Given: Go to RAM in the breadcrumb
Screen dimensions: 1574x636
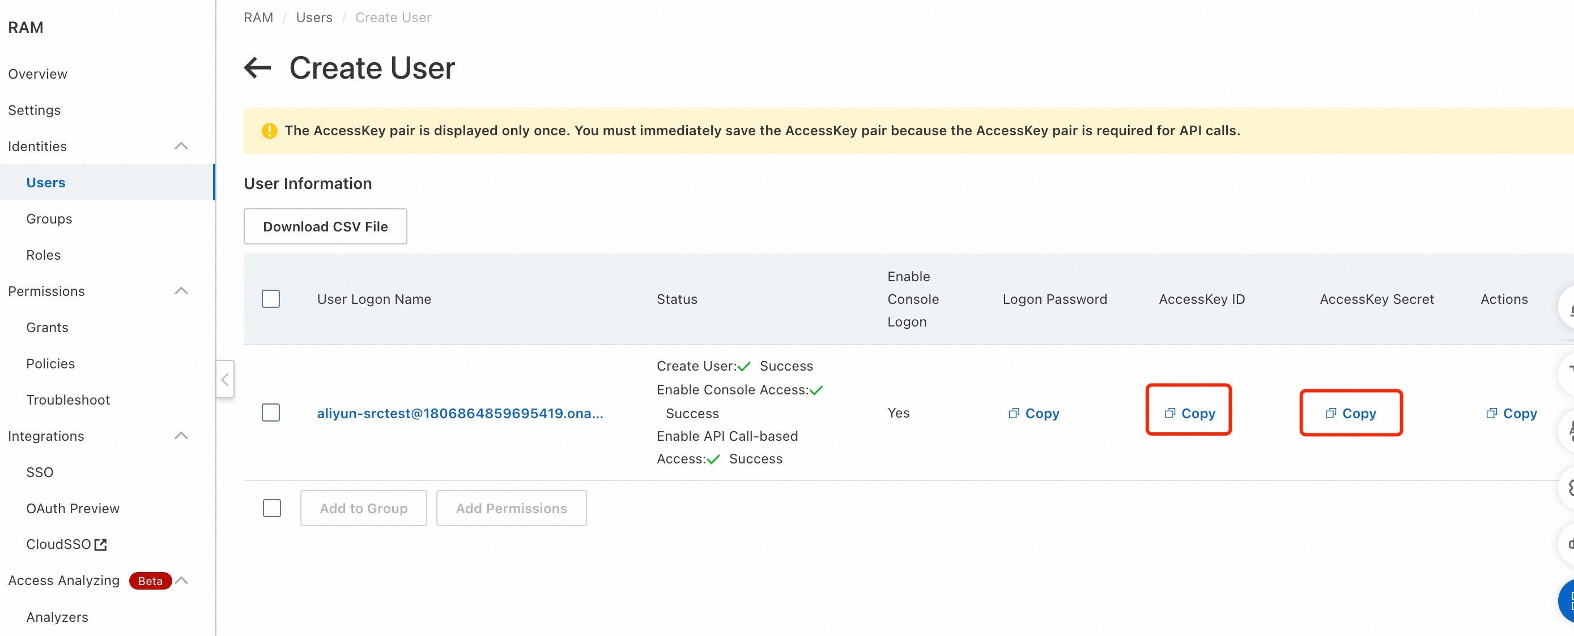Looking at the screenshot, I should click(258, 17).
